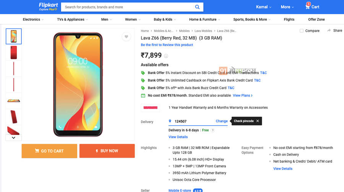Open the More dropdown menu
Screen dimensions: 344x192
[x=287, y=7]
